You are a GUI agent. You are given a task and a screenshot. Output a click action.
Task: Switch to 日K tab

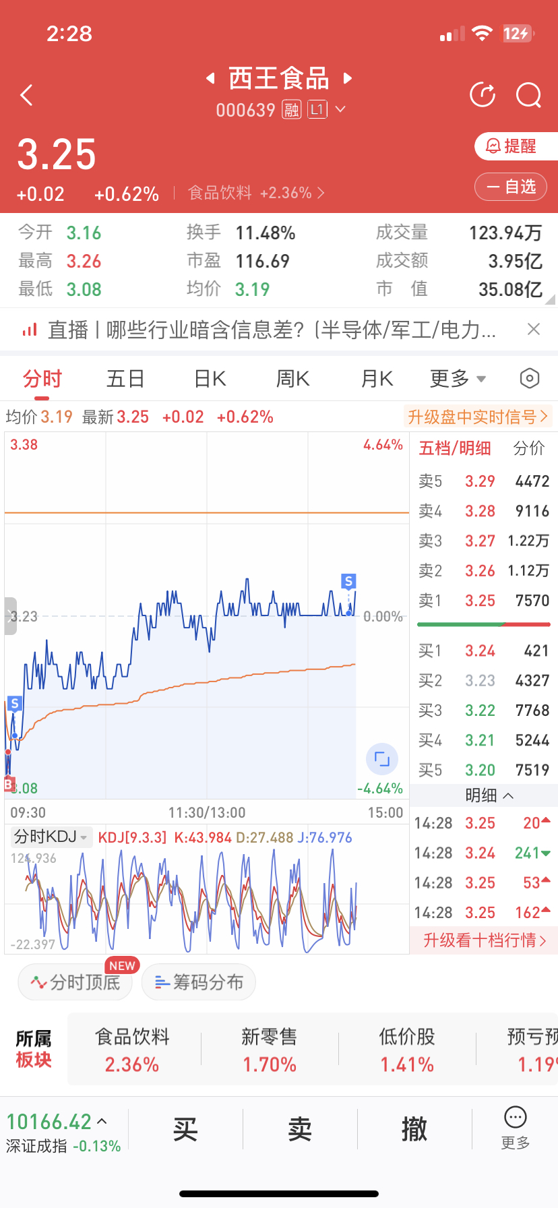210,379
